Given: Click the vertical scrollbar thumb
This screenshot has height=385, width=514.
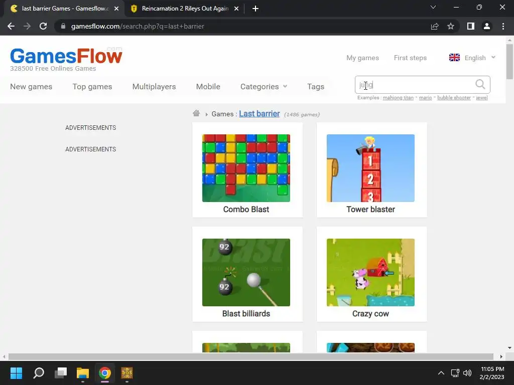Looking at the screenshot, I should tap(509, 62).
